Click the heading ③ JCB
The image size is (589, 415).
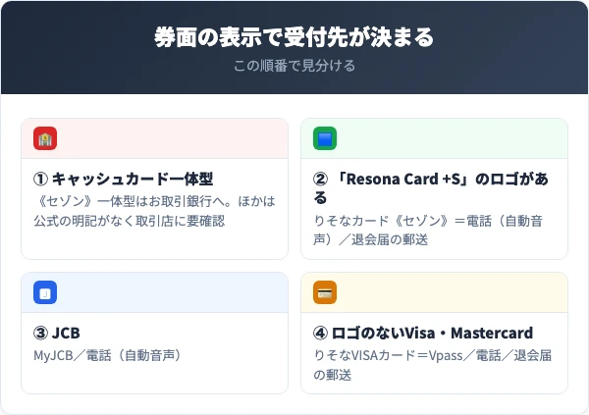pos(57,333)
